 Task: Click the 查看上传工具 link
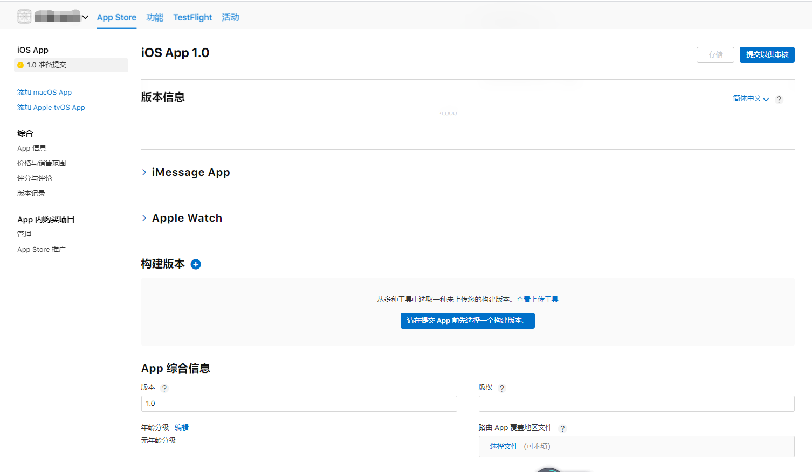538,300
